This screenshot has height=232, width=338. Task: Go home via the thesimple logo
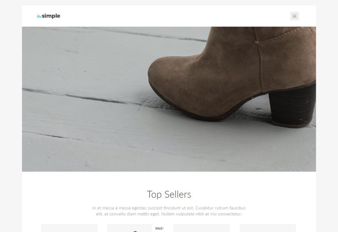tap(48, 16)
